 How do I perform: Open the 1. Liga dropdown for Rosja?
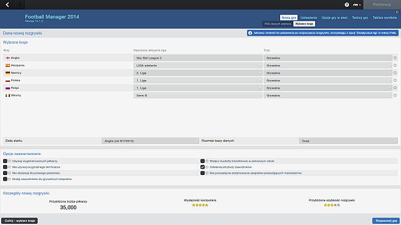tap(198, 88)
